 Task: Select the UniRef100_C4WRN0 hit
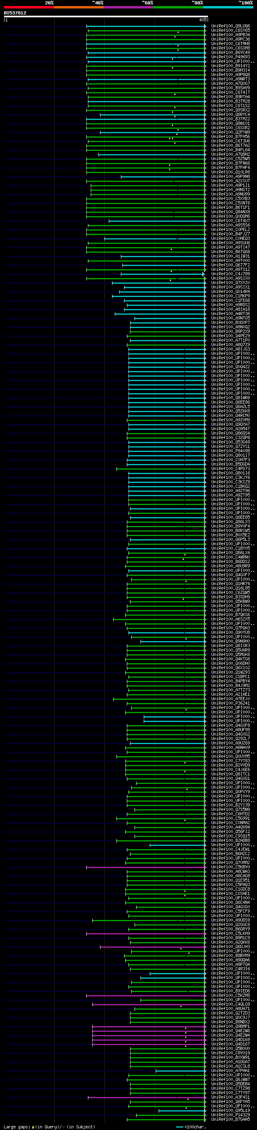tap(231, 557)
